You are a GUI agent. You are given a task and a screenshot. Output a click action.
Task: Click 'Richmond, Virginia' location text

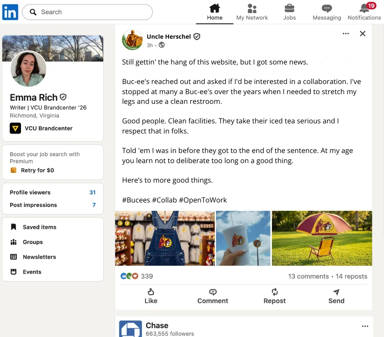(x=34, y=115)
